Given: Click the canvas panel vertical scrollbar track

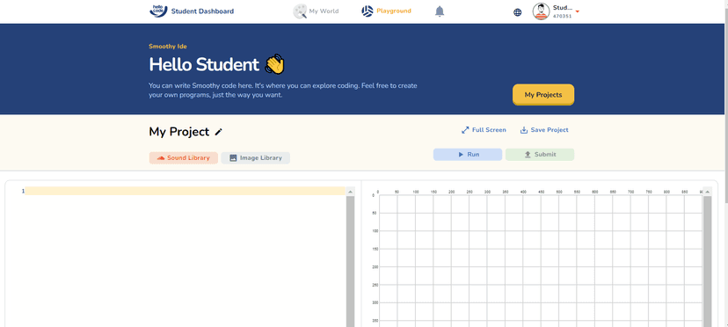Looking at the screenshot, I should [708, 261].
